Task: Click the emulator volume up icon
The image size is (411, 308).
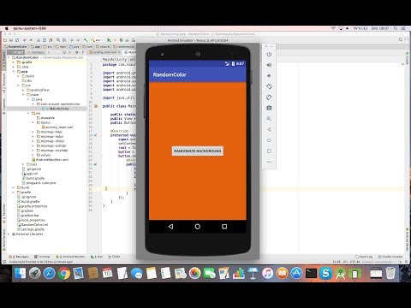Action: pos(269,65)
